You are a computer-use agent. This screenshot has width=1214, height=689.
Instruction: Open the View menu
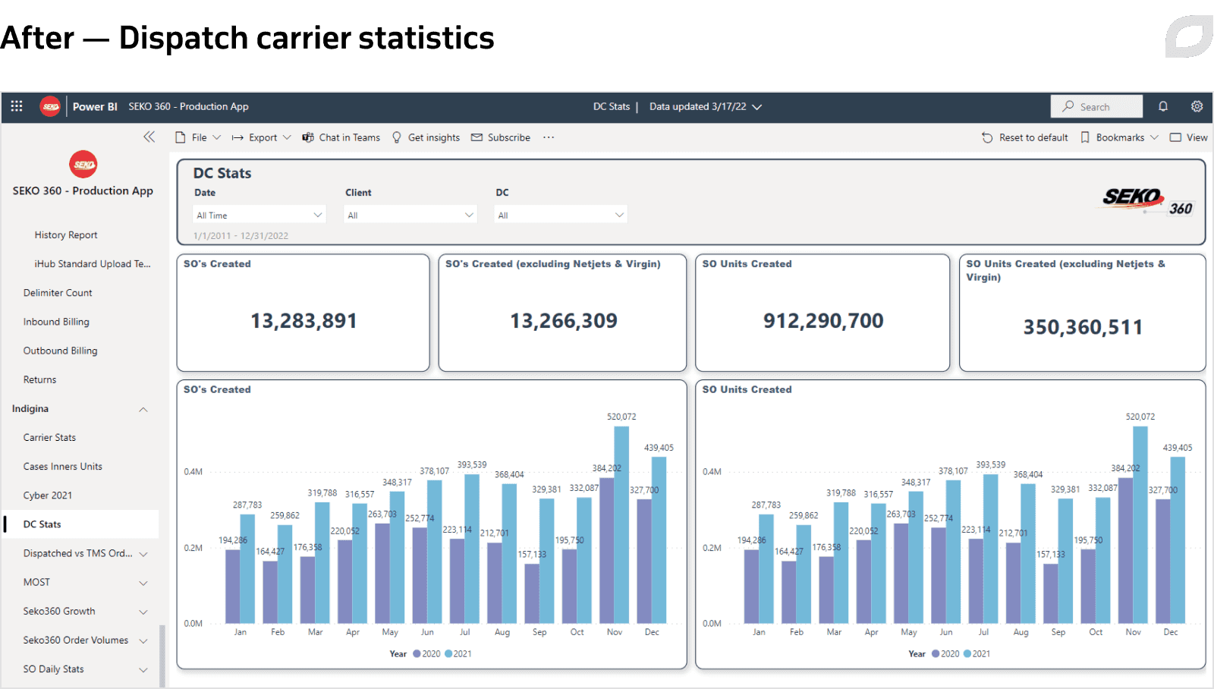point(1188,137)
